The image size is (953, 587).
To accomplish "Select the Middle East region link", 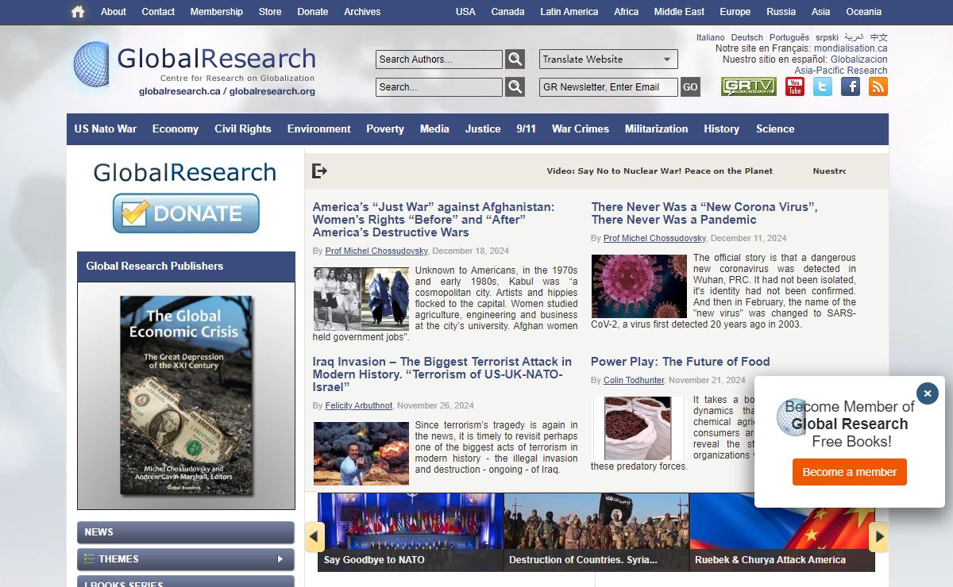I will [x=679, y=12].
